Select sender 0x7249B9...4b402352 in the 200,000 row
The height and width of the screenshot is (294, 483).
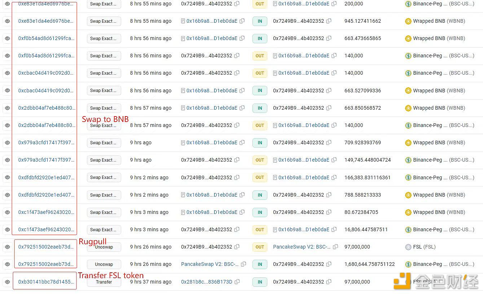pos(207,4)
